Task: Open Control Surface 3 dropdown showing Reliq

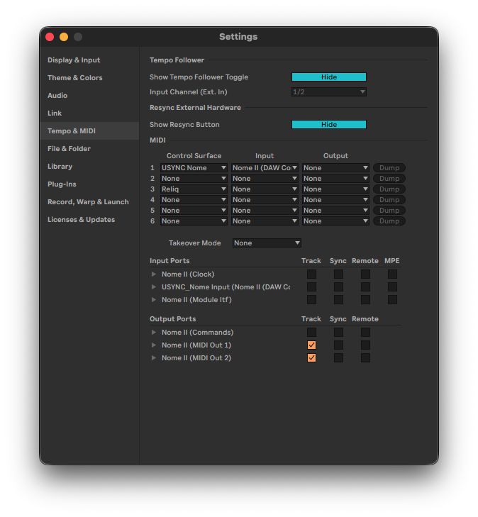Action: pos(194,189)
